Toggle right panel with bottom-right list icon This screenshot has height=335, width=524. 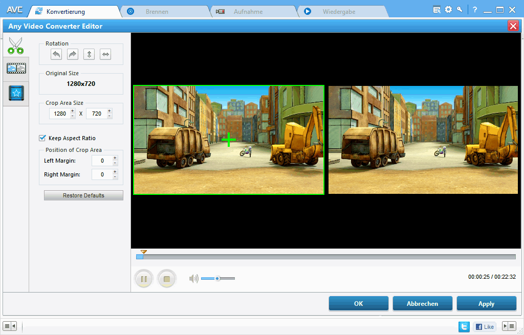[x=509, y=326]
